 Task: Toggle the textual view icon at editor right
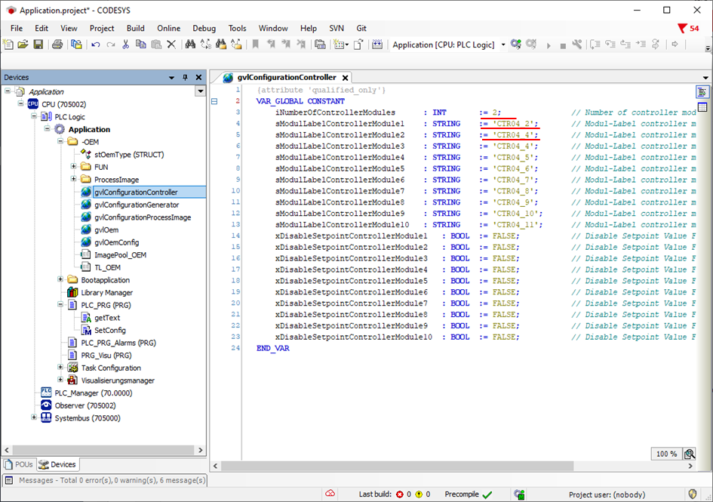click(x=702, y=91)
